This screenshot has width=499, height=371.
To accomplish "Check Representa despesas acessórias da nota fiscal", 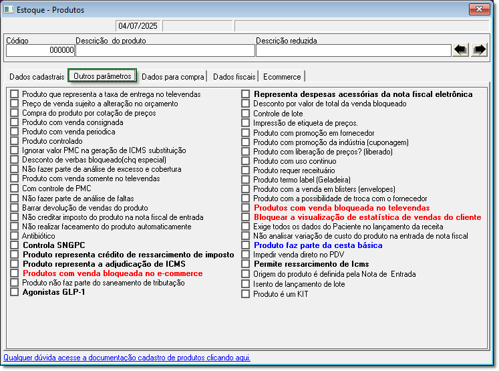I will click(x=245, y=94).
